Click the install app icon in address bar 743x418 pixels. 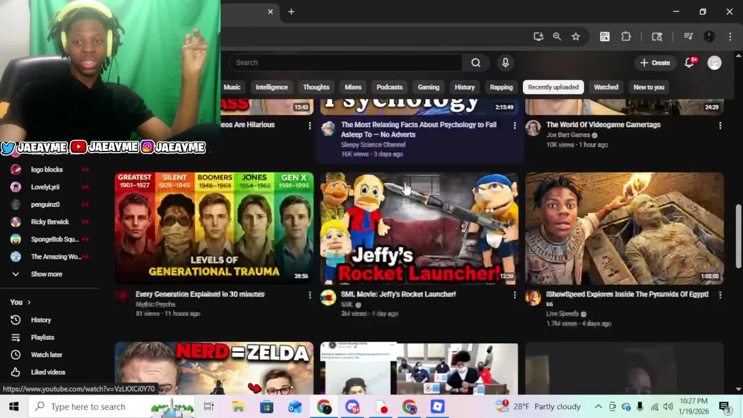click(538, 37)
